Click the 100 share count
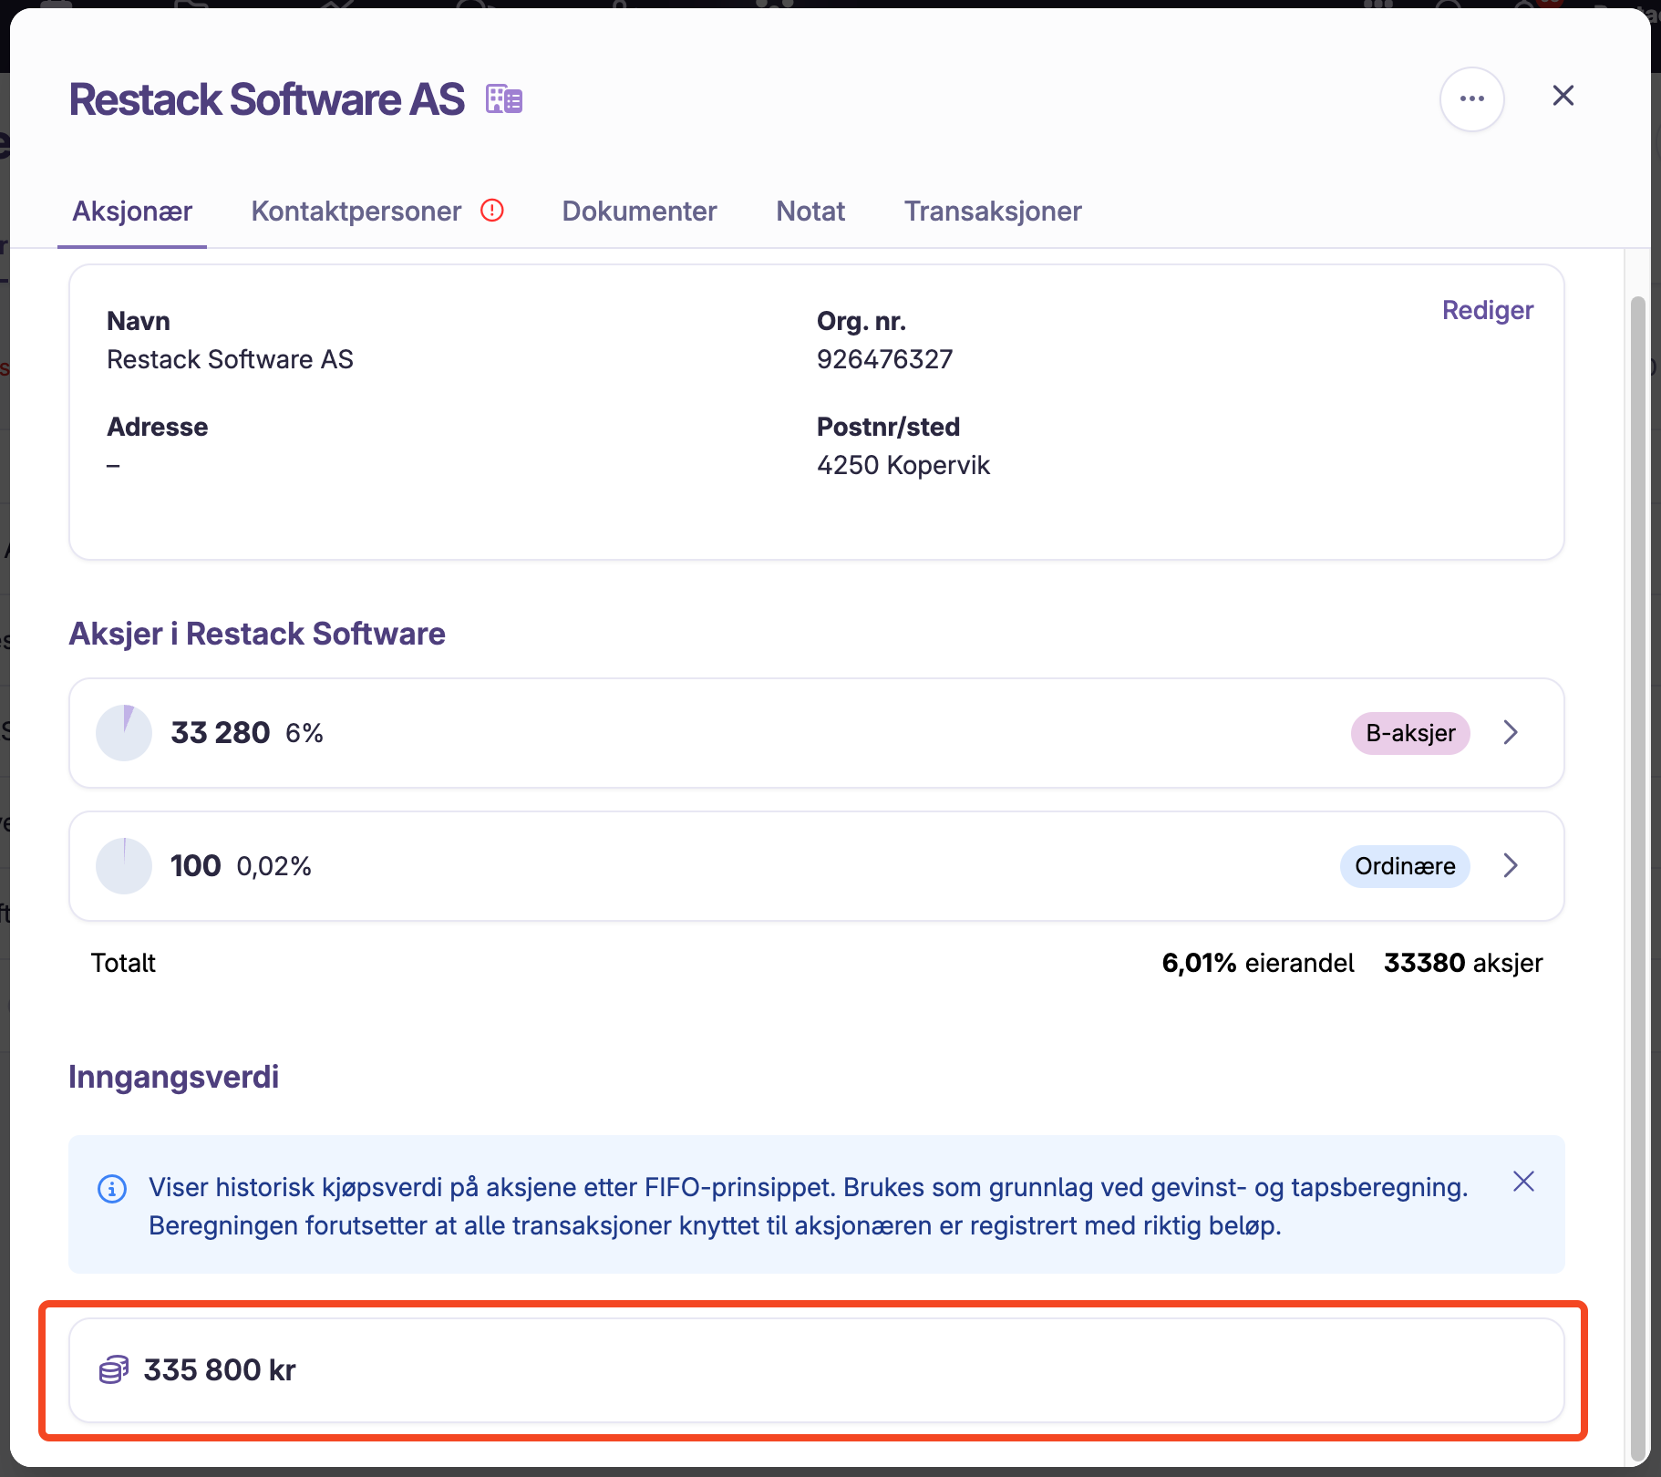 point(196,865)
